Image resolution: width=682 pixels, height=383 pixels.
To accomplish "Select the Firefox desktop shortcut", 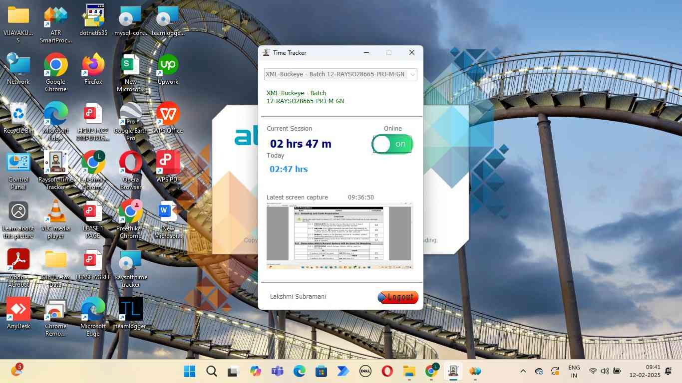I will pos(93,69).
